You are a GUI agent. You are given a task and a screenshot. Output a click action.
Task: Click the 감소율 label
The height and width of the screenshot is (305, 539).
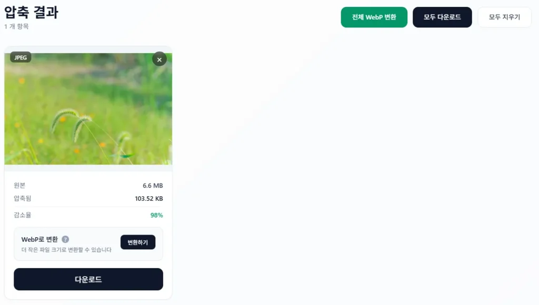click(x=22, y=215)
